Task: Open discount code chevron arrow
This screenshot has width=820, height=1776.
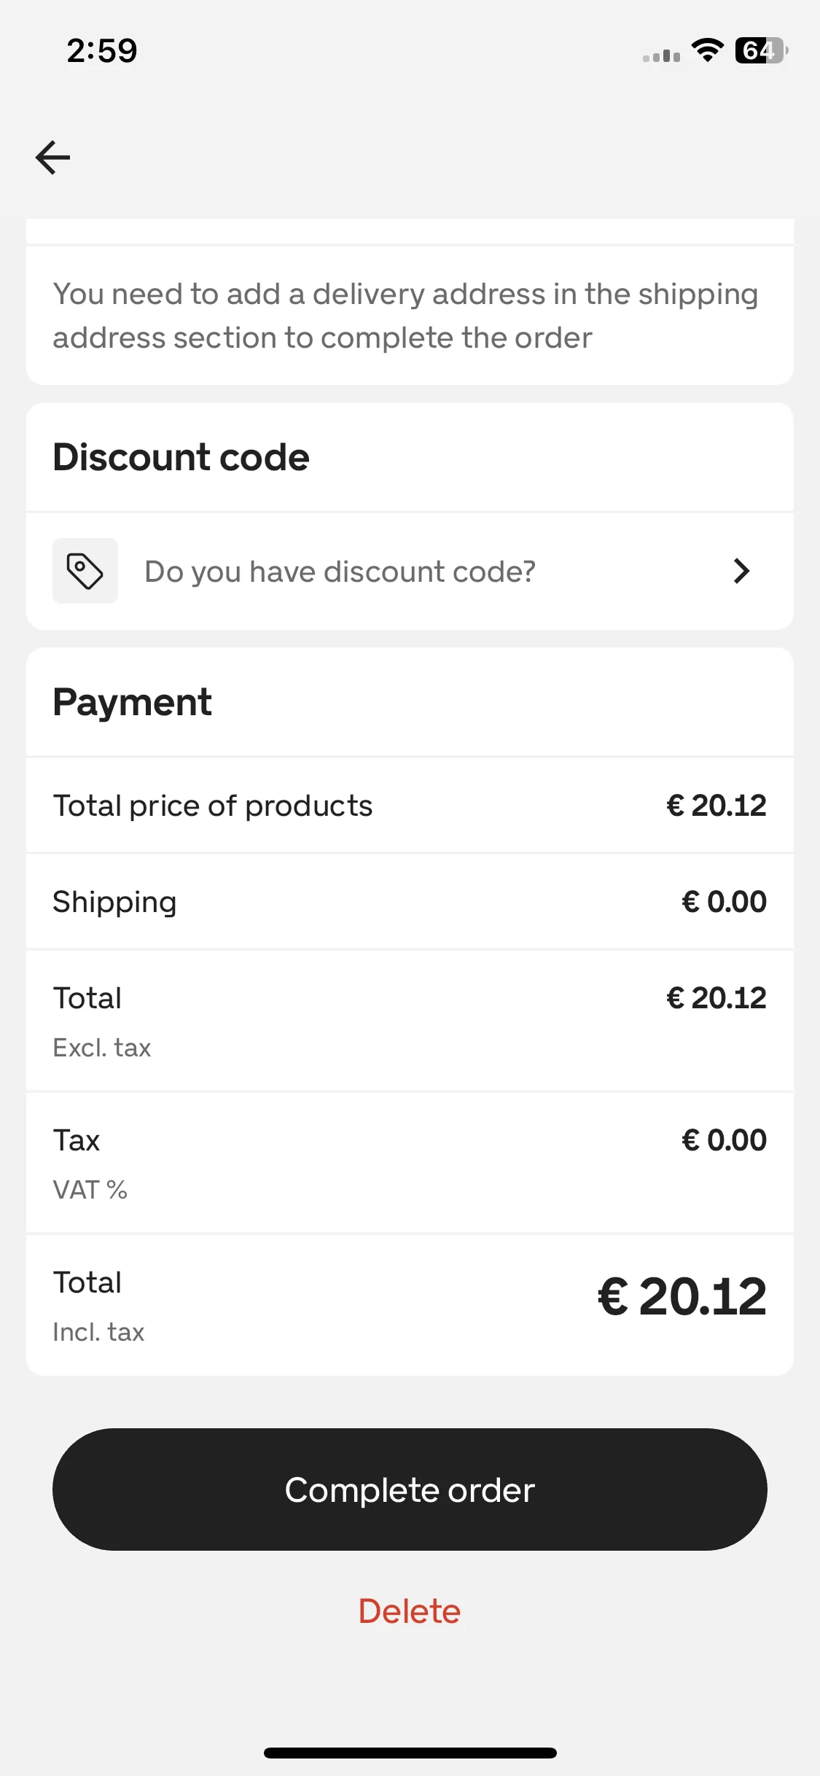Action: tap(741, 571)
